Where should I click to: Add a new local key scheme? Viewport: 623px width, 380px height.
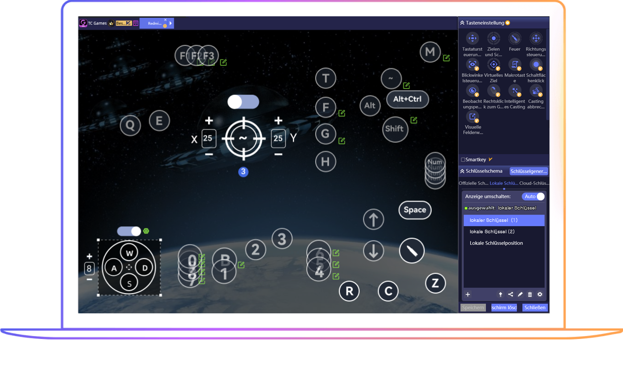point(468,295)
